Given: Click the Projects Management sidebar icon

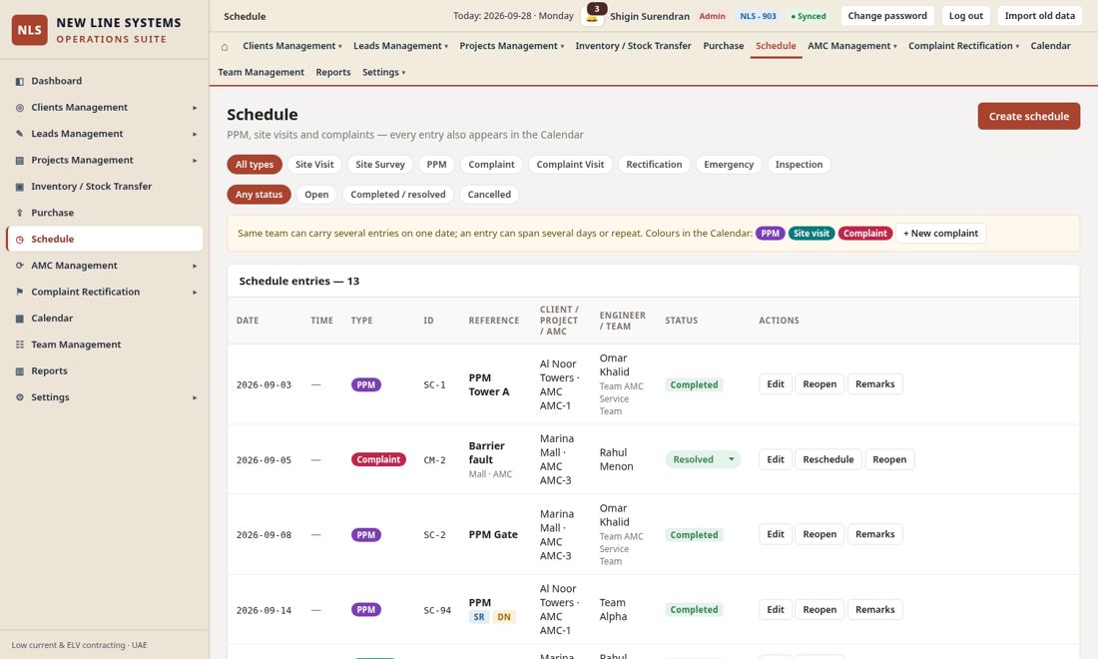Looking at the screenshot, I should (x=20, y=161).
